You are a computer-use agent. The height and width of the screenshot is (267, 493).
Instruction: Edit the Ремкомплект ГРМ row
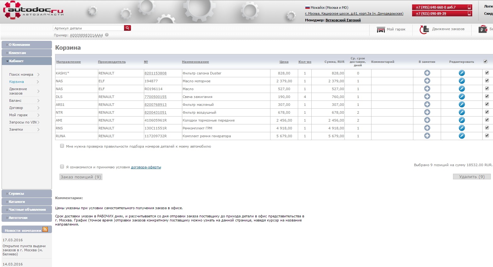click(x=462, y=128)
